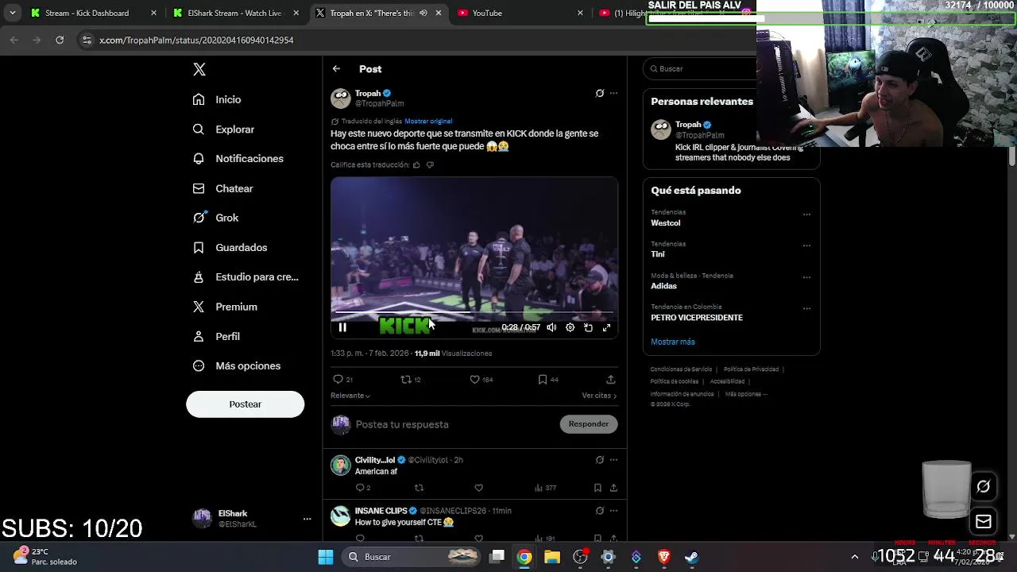Reply icon with 21 comments
Viewport: 1017px width, 572px height.
pyautogui.click(x=338, y=380)
